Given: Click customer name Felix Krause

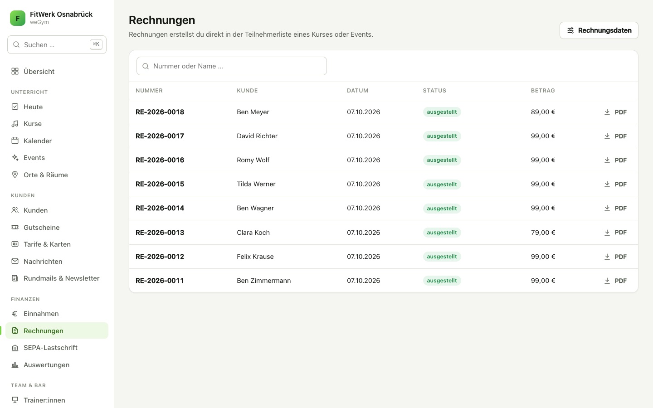Looking at the screenshot, I should click(x=255, y=257).
